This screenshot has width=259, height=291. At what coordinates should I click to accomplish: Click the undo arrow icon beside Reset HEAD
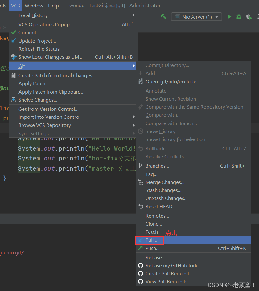pyautogui.click(x=141, y=206)
